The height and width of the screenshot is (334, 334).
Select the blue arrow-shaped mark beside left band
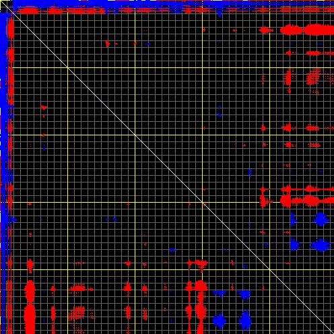[x=14, y=220]
